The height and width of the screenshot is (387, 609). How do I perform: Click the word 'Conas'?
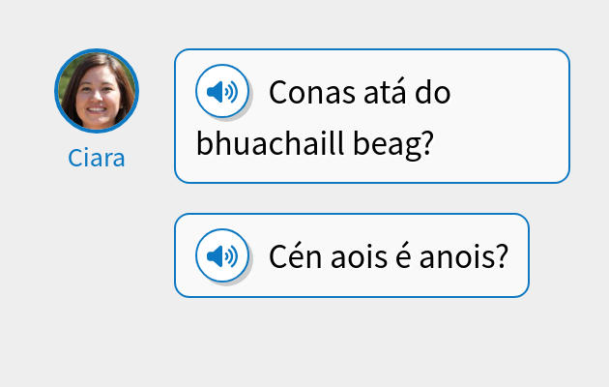tap(312, 93)
